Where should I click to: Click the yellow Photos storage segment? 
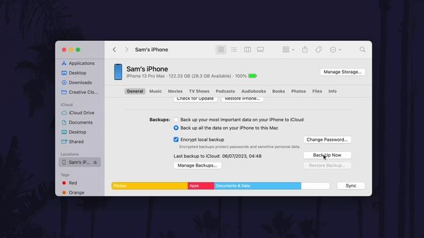coord(150,186)
